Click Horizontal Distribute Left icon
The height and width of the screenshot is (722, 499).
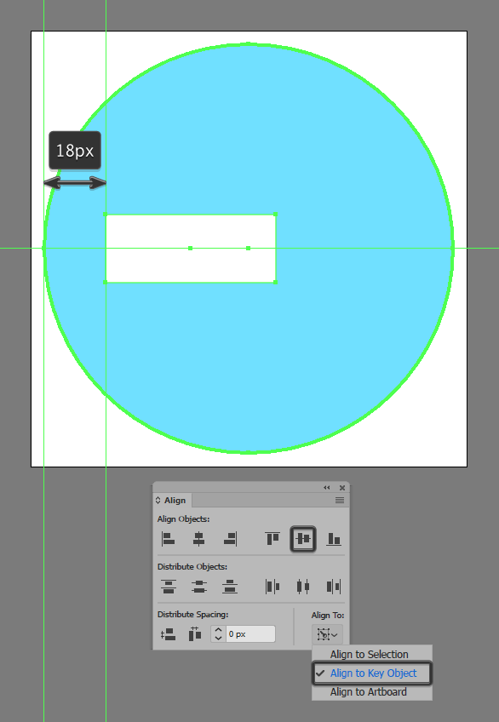coord(272,586)
